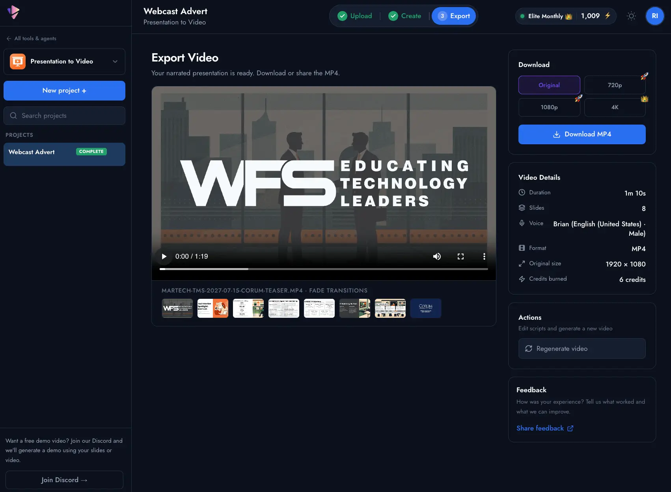Select the Export step

454,16
